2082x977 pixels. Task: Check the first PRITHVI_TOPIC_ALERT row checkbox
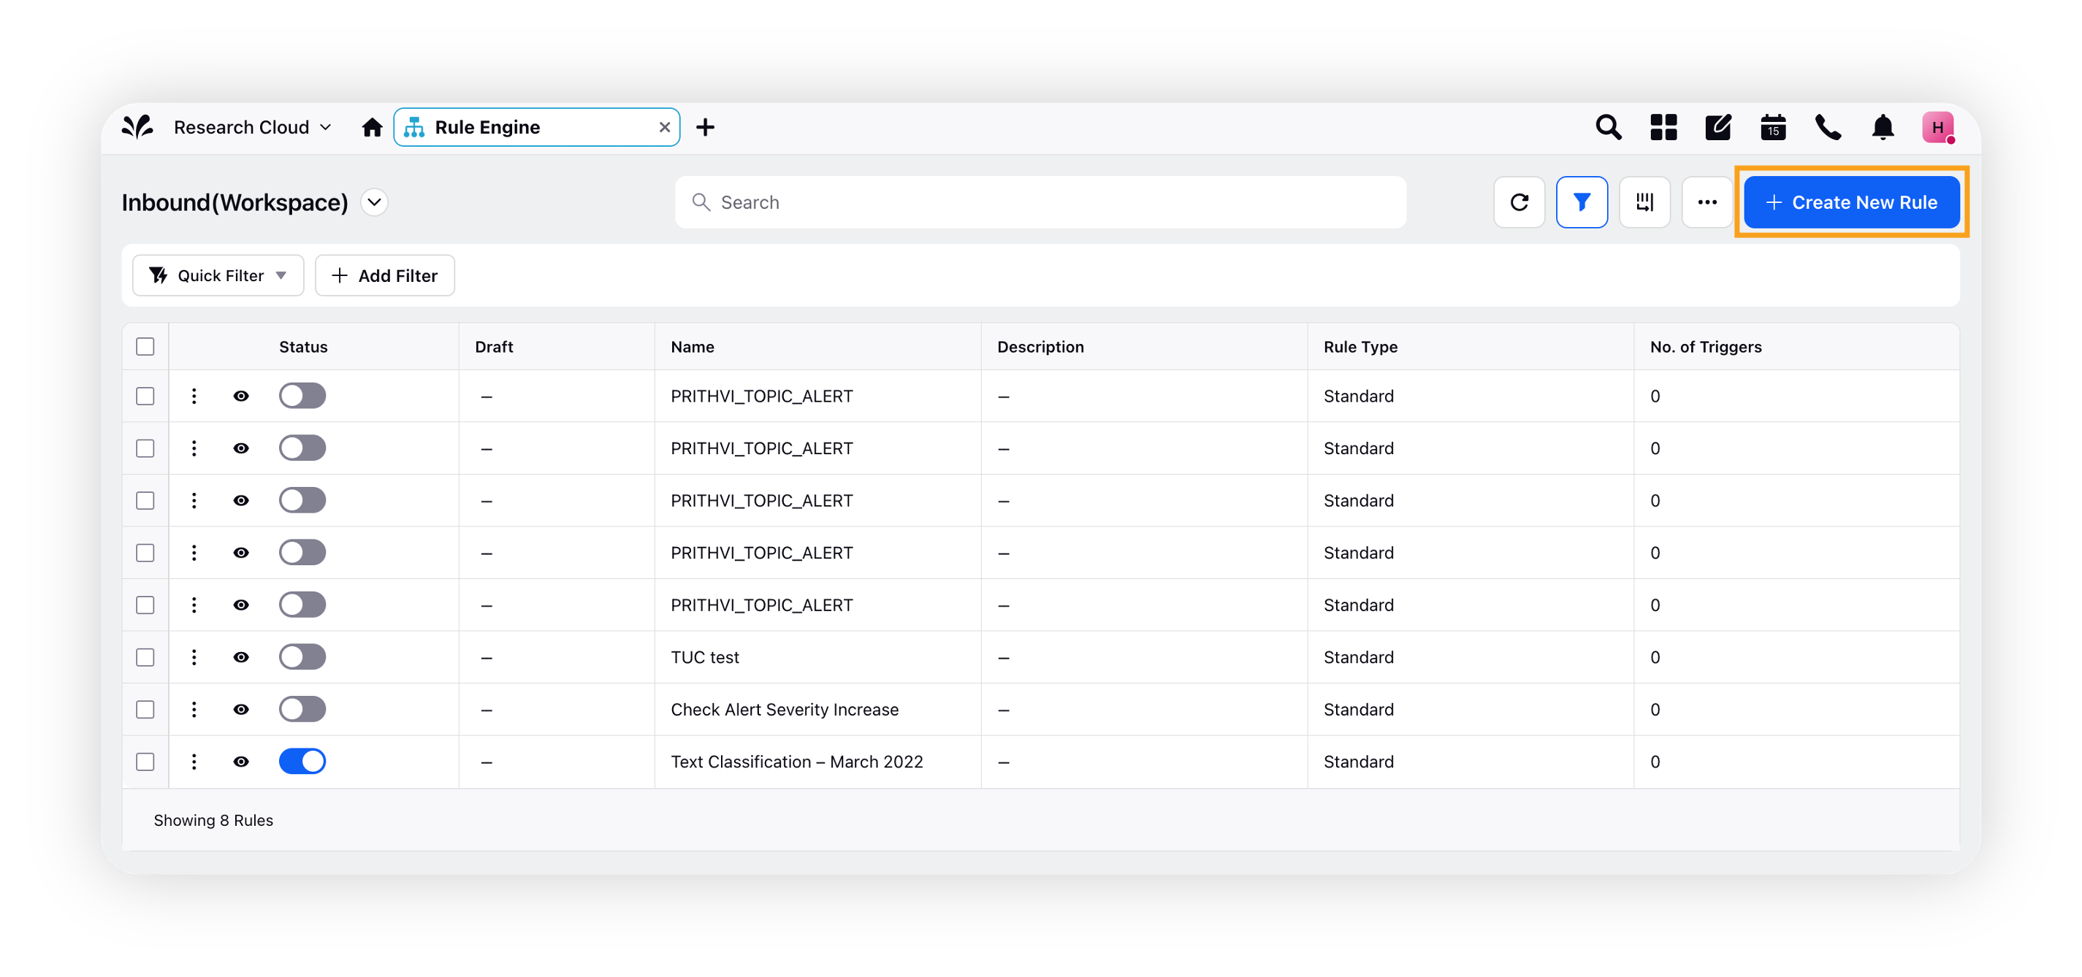[145, 396]
